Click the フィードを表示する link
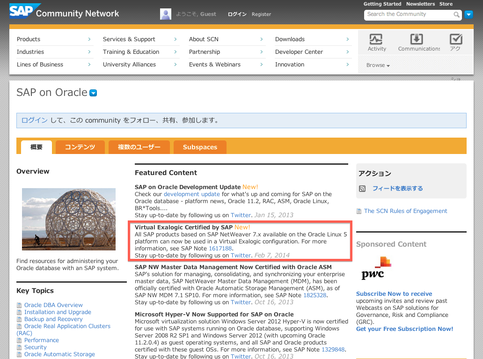This screenshot has width=483, height=359. [398, 189]
